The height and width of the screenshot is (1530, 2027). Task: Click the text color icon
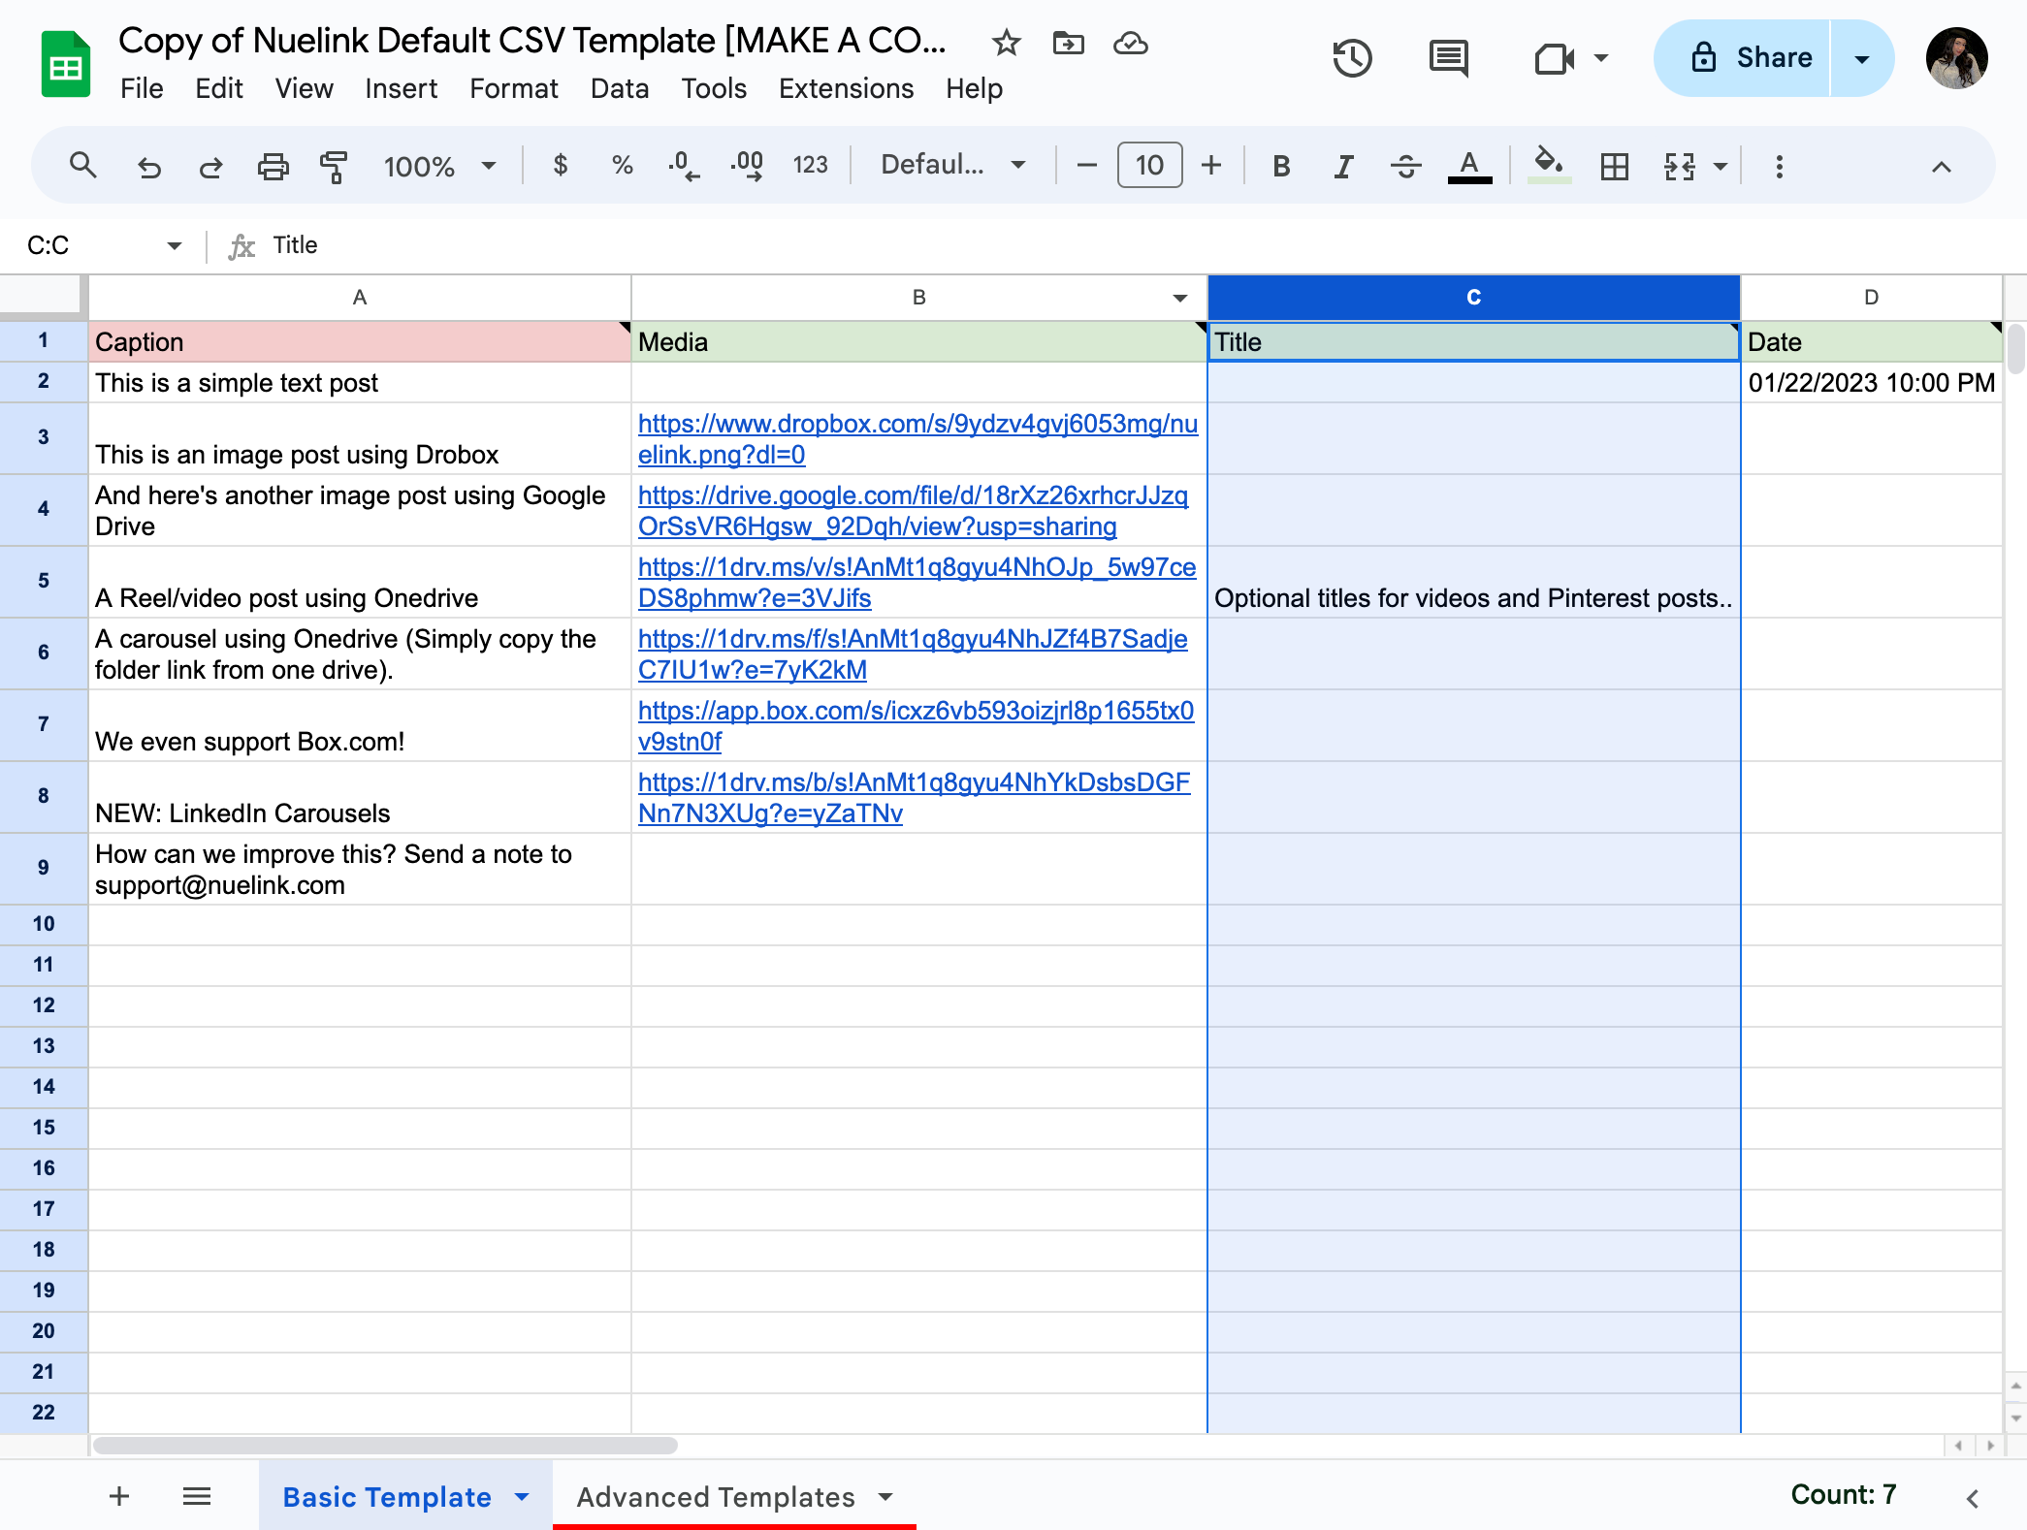coord(1469,167)
